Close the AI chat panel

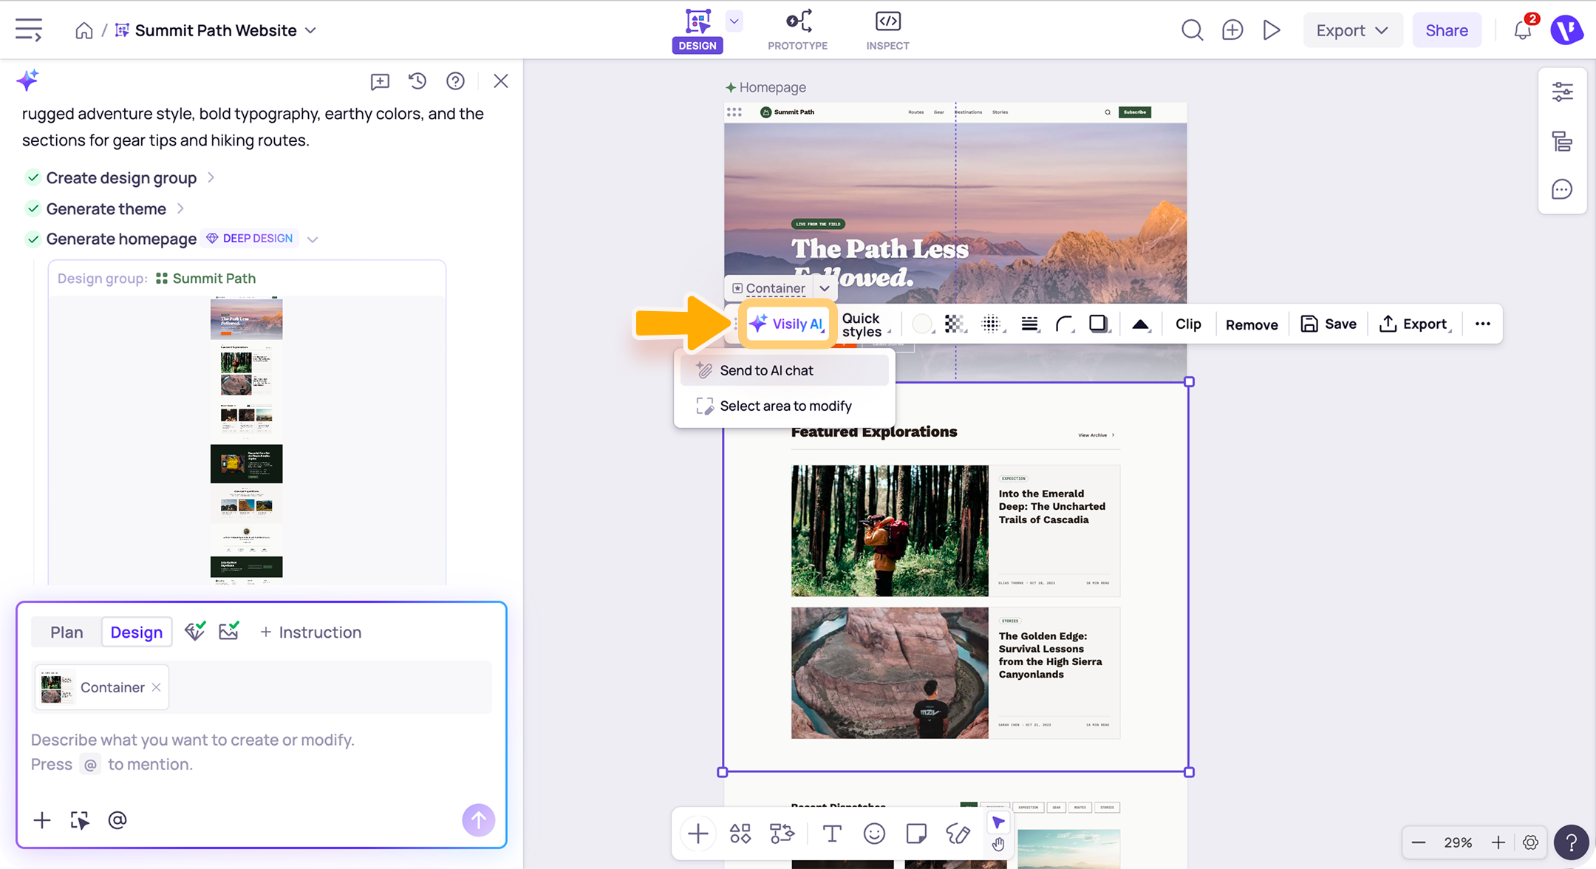500,81
